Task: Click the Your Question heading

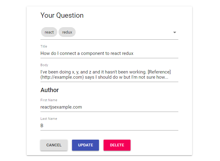Action: point(62,16)
